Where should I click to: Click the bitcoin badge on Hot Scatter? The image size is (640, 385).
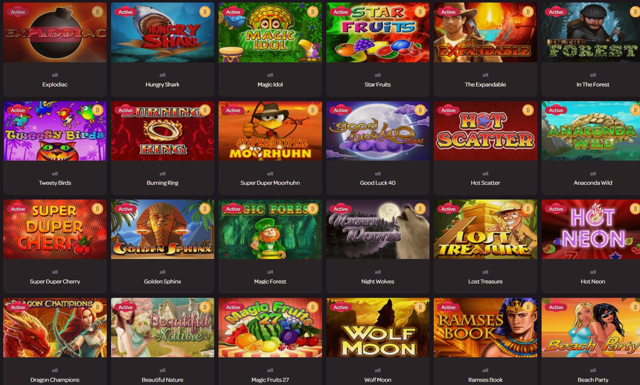tap(528, 110)
